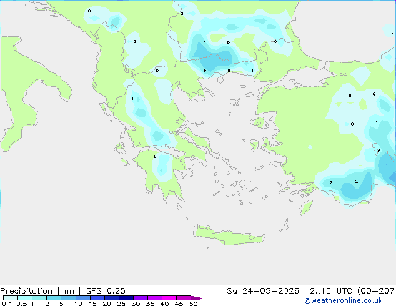Select the legend label '35'
The width and height of the screenshot is (396, 306).
tap(150, 304)
